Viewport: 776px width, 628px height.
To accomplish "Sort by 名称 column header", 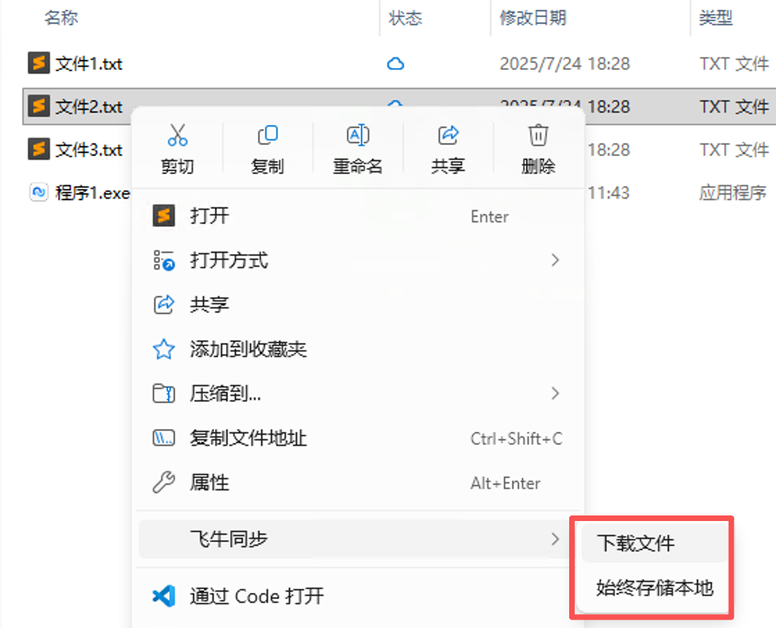I will (x=61, y=18).
